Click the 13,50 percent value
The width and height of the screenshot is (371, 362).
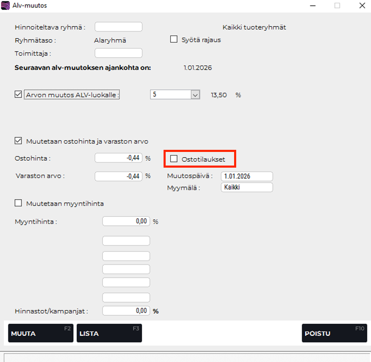click(x=218, y=95)
